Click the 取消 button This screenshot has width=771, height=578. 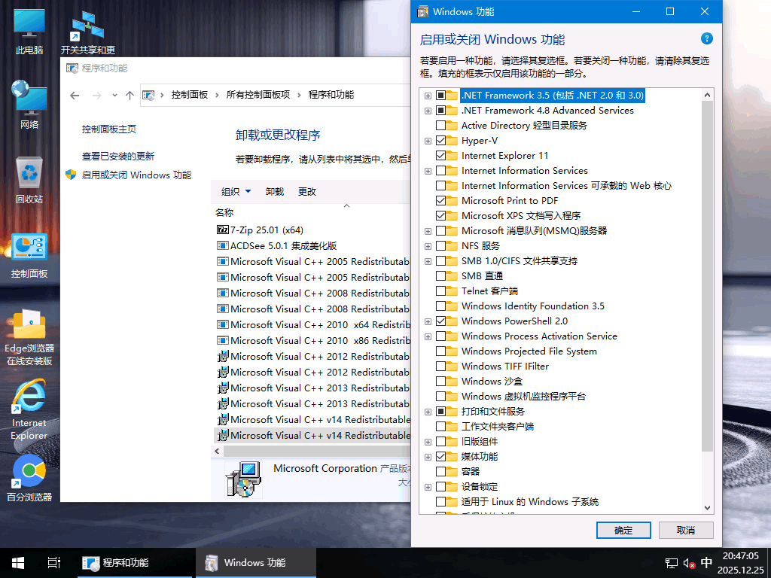(x=685, y=531)
